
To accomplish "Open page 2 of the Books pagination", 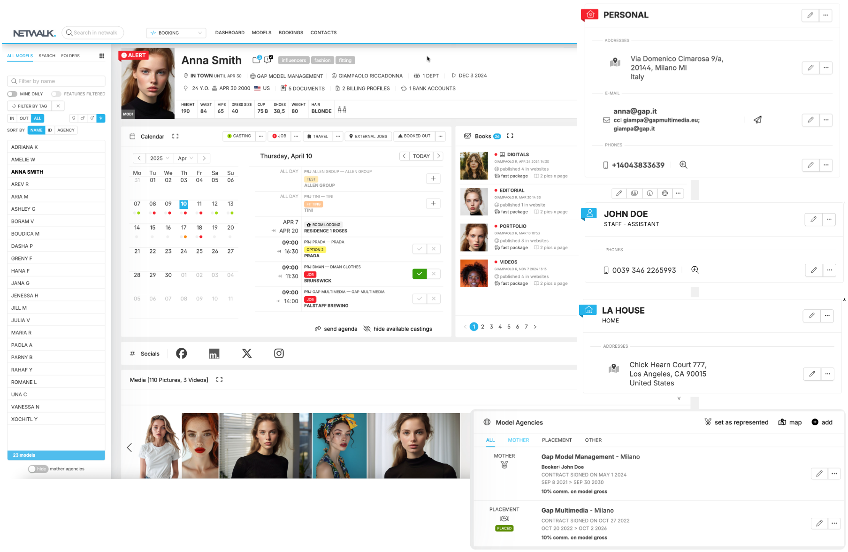I will (482, 326).
